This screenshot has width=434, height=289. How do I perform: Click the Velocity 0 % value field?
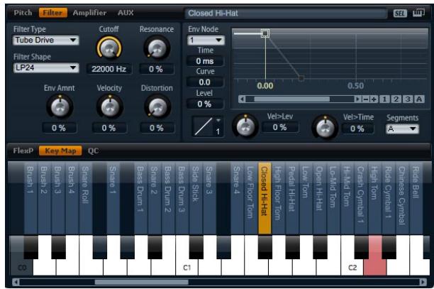109,128
